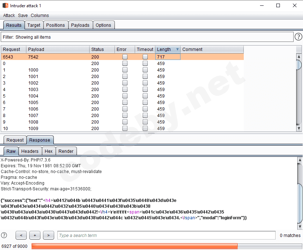Click the '+' search options button
303x250 pixels.
pyautogui.click(x=35, y=235)
